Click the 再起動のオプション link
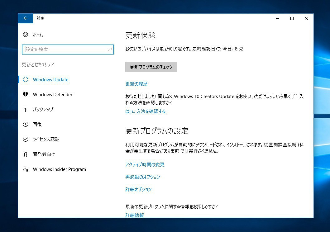Viewport: 330px width, 232px height. point(142,177)
